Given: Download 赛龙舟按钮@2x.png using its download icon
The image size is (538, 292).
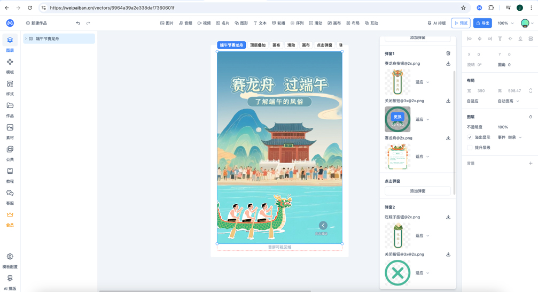Looking at the screenshot, I should 448,64.
